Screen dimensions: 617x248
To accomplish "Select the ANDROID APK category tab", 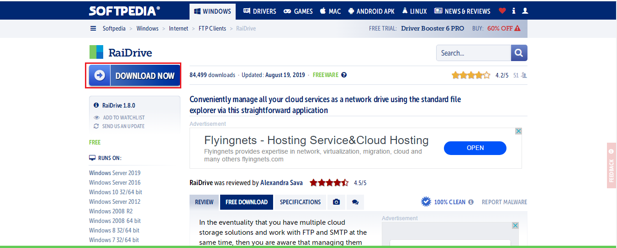I will point(372,11).
